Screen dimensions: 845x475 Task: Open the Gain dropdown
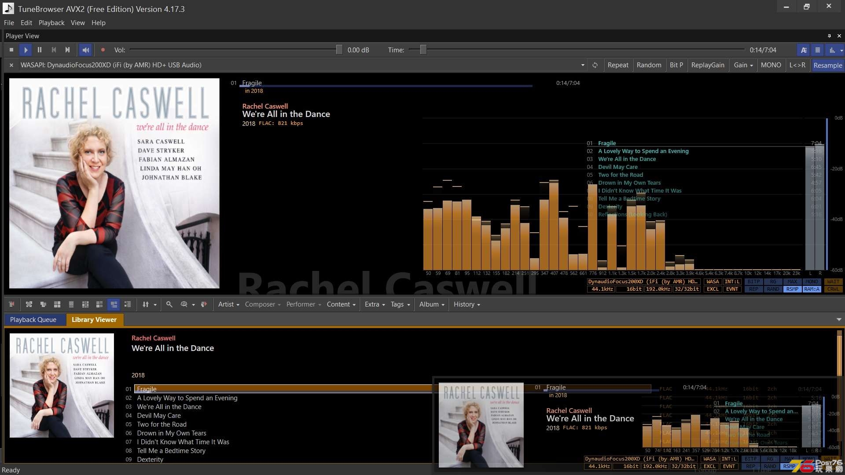click(743, 65)
